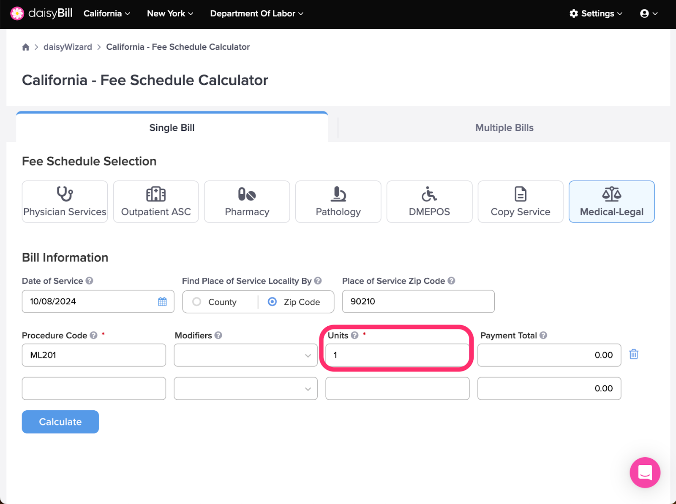Click the Units field containing 1
Image resolution: width=676 pixels, height=504 pixels.
point(397,355)
